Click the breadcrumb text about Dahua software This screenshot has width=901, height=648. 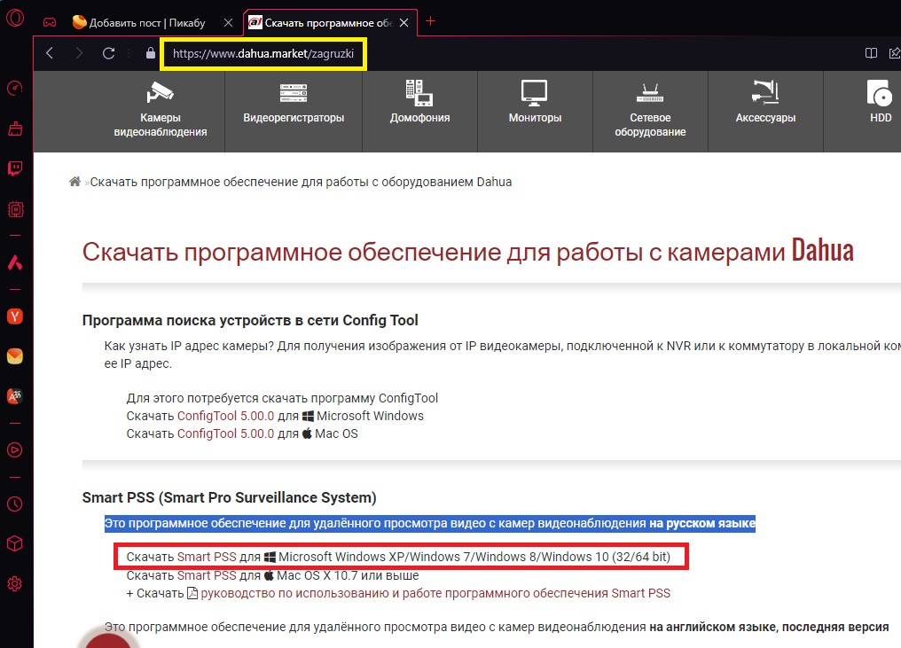301,182
